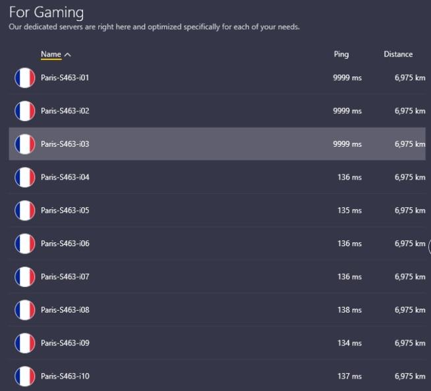Screen dimensions: 431x391
Task: Toggle the sort arrow next to Name
Action: coord(68,55)
